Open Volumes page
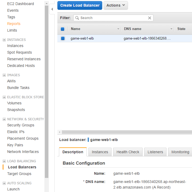The height and width of the screenshot is (192, 192). tap(14, 103)
